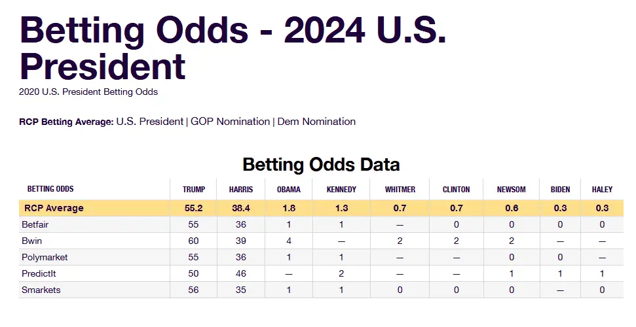Select the Smarkets row label
The height and width of the screenshot is (327, 636).
42,290
